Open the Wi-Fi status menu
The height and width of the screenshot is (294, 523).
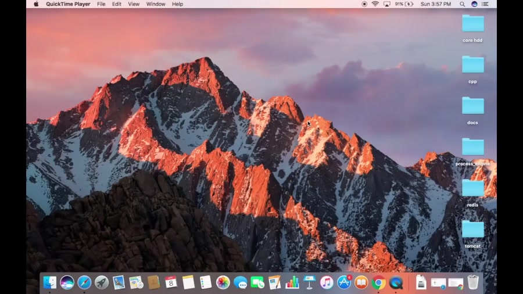click(375, 4)
